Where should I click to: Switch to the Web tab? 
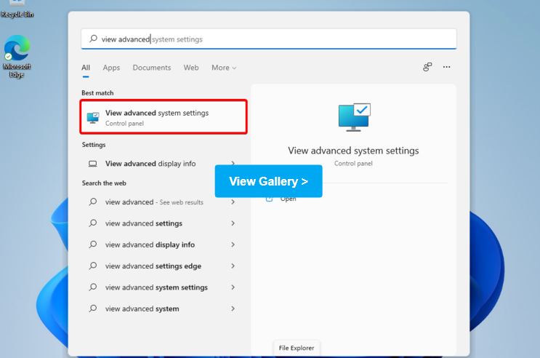pyautogui.click(x=191, y=68)
